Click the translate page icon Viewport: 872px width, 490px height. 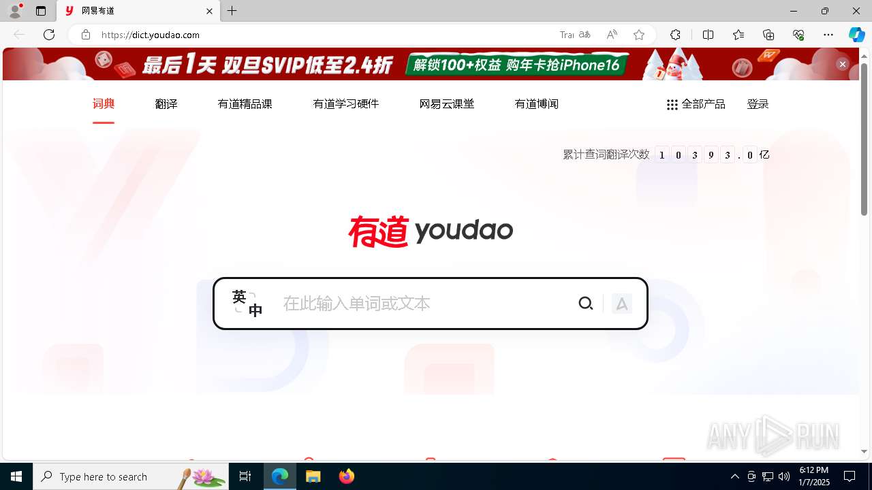(585, 35)
